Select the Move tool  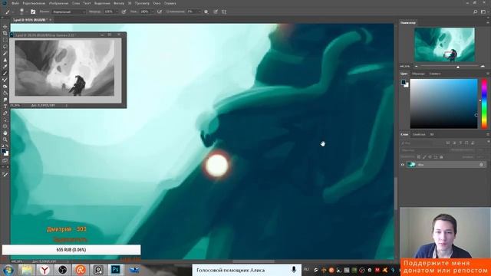[x=5, y=26]
